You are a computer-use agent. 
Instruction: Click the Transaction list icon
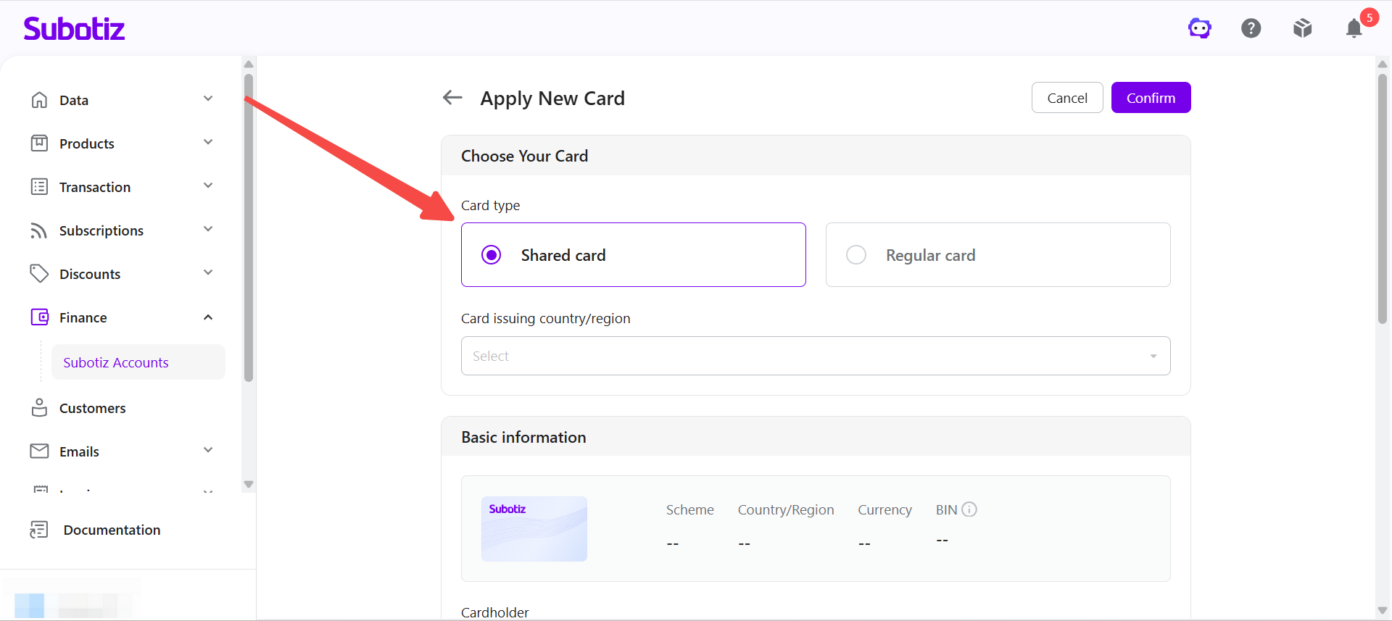click(39, 187)
